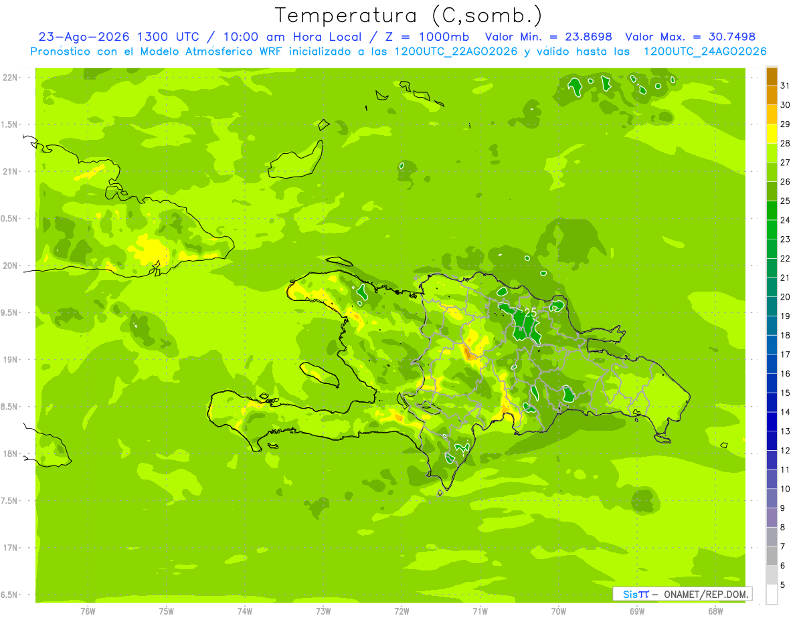Image resolution: width=803 pixels, height=620 pixels.
Task: Click the '70W' longitude label
Action: point(559,612)
